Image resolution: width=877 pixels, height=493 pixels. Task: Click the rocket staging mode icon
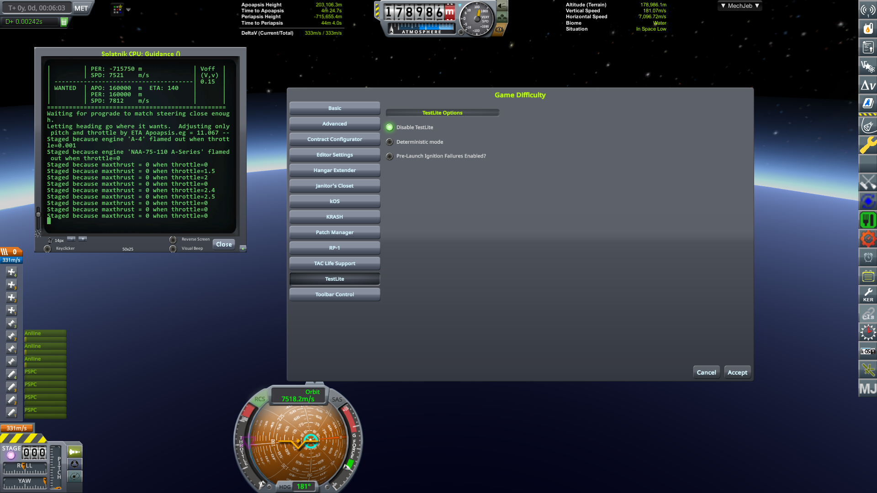pyautogui.click(x=74, y=452)
